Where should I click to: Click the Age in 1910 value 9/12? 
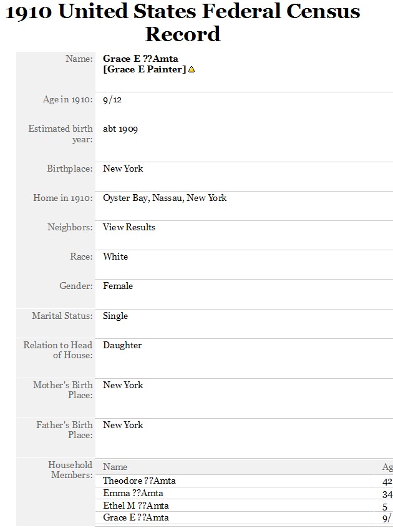click(112, 100)
